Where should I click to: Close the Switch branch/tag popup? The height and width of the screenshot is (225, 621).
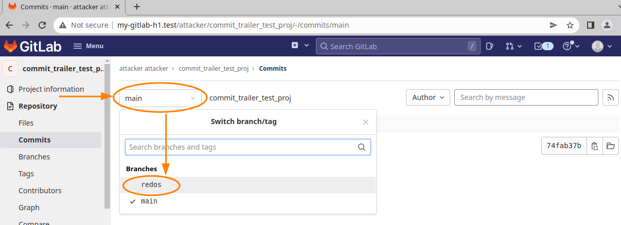click(366, 122)
